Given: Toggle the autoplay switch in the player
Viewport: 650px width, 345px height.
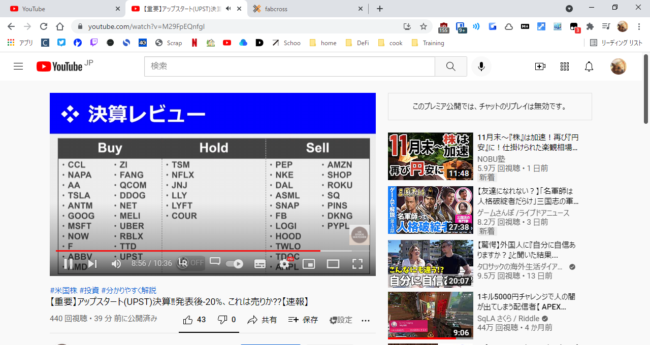Looking at the screenshot, I should pos(234,264).
